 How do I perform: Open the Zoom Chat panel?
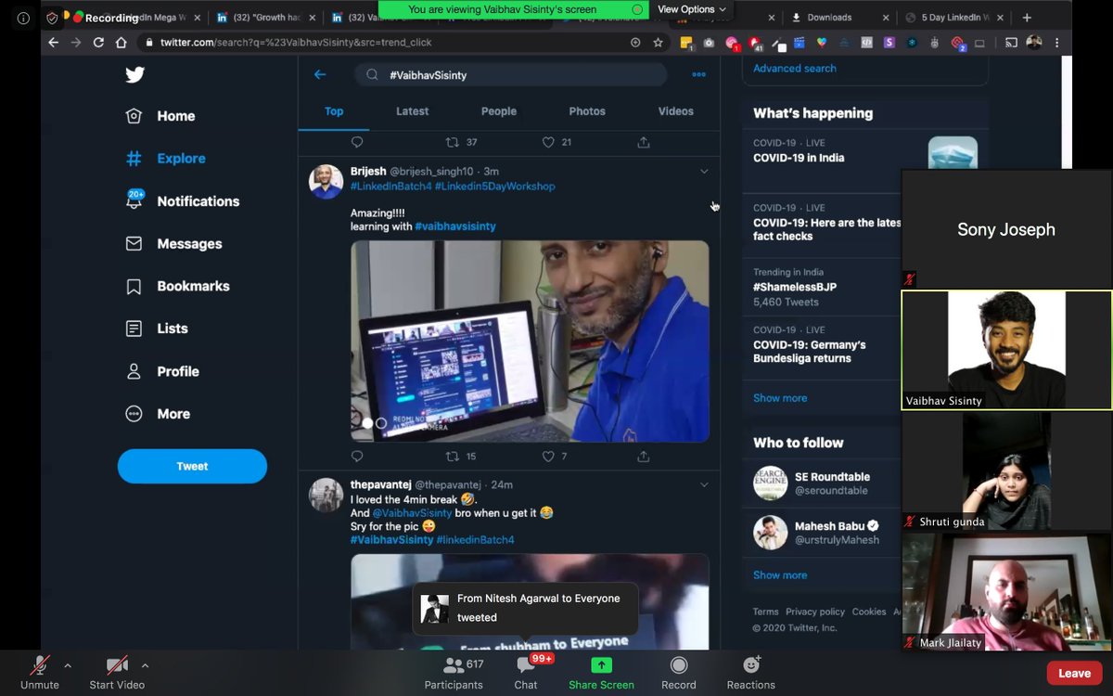click(525, 672)
